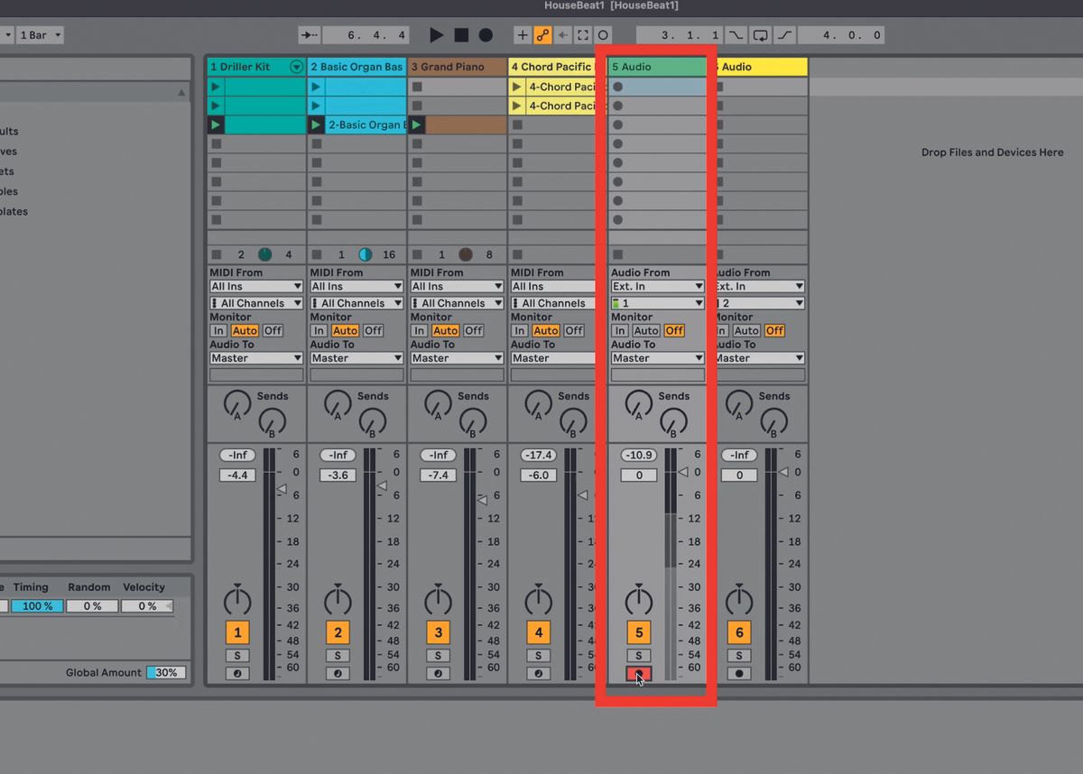Click Driller Kit volume fader handle
The height and width of the screenshot is (774, 1083).
pos(282,490)
